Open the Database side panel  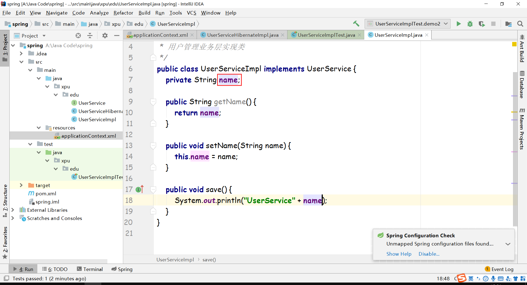522,84
